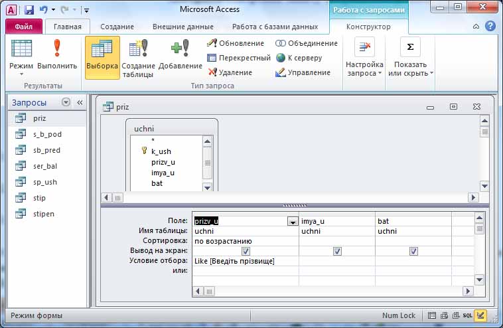503x328 pixels.
Task: Customize quick access toolbar dropdown
Action: (86, 10)
